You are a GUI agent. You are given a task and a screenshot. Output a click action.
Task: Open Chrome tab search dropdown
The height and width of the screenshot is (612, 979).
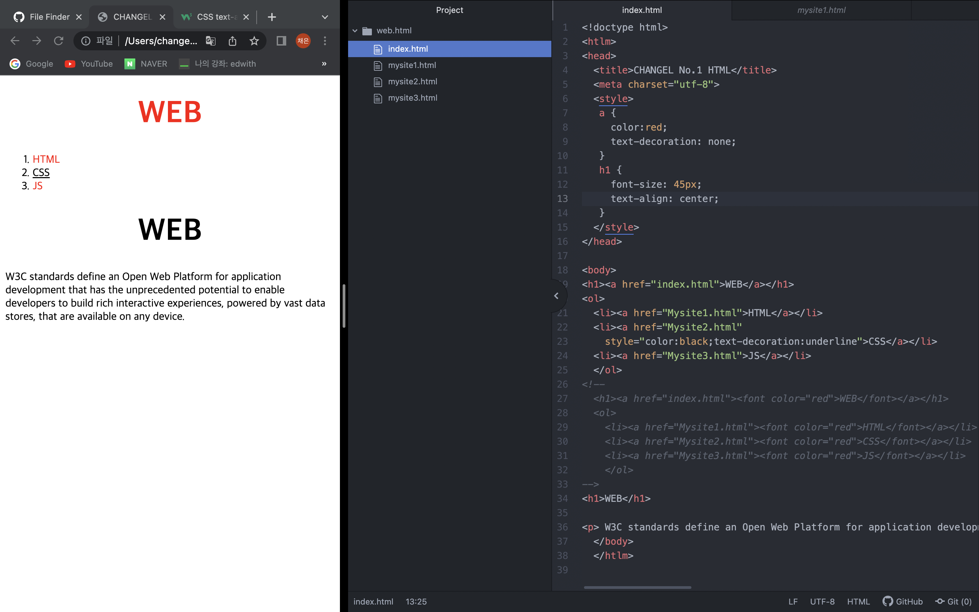pos(325,17)
